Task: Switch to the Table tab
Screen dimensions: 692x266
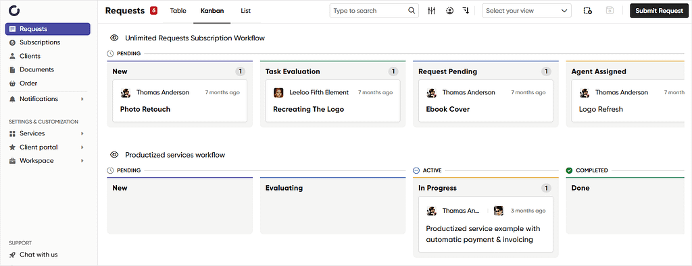Action: (178, 11)
